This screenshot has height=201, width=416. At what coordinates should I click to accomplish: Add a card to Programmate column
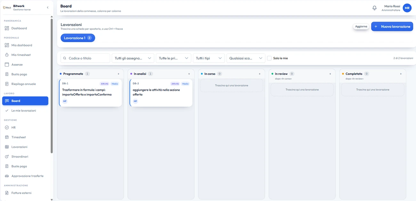tap(118, 74)
